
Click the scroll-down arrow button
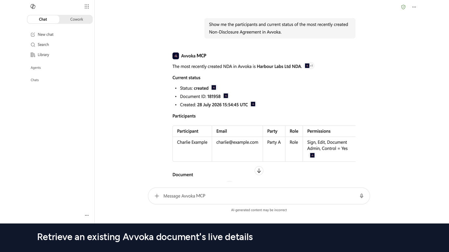coord(259,171)
